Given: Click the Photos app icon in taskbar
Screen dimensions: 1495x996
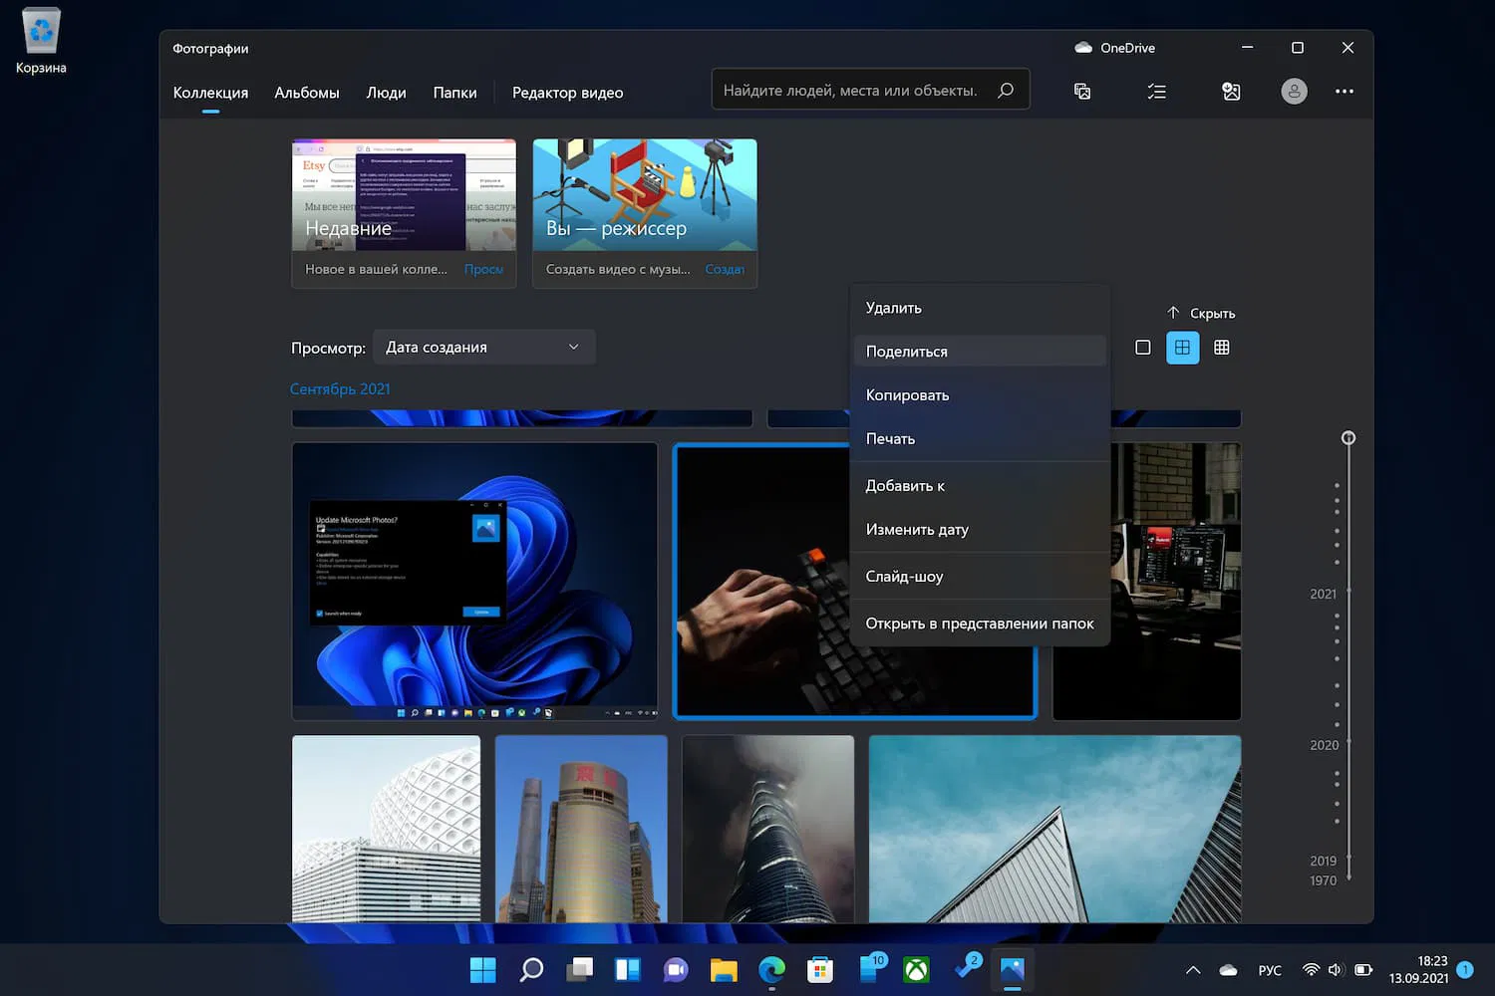Looking at the screenshot, I should (1013, 969).
